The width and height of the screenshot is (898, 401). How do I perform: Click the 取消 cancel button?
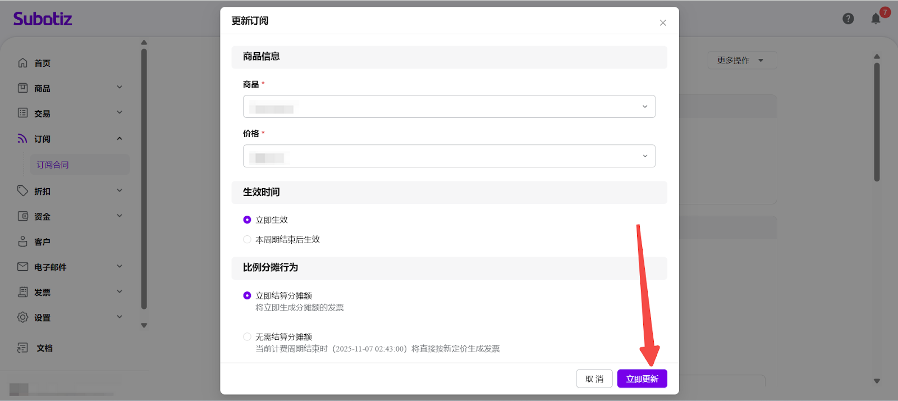tap(594, 379)
